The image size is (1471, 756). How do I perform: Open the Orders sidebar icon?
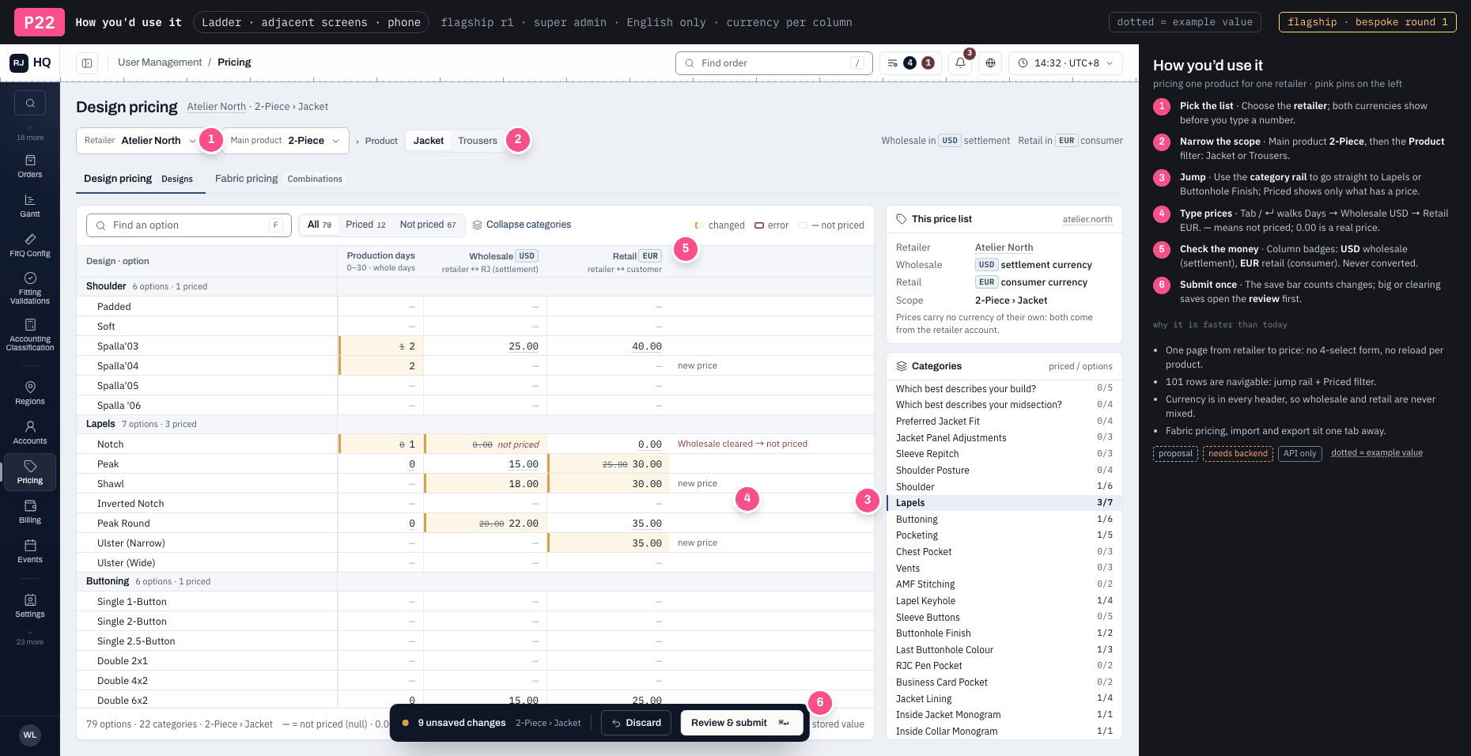click(30, 166)
